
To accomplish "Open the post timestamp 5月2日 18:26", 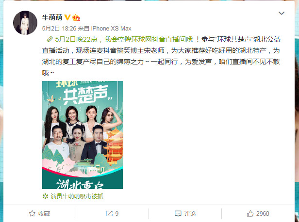I will [59, 29].
